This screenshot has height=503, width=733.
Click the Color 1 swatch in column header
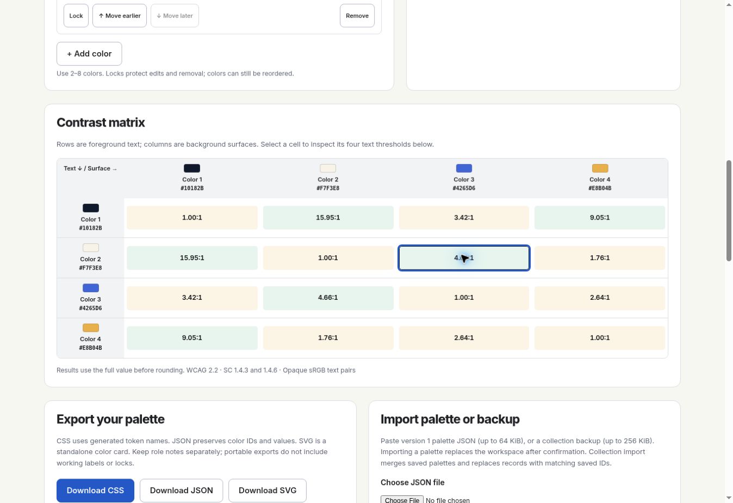(x=192, y=168)
